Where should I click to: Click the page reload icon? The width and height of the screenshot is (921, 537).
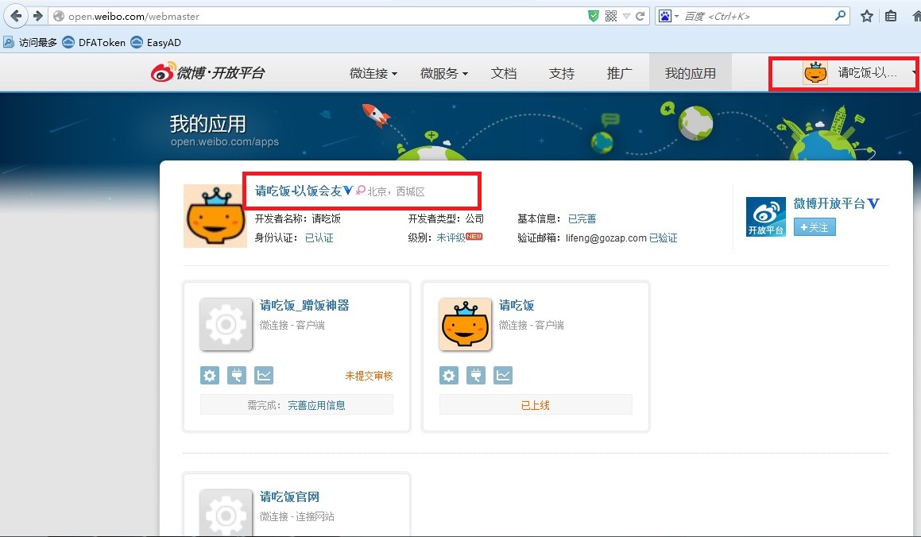(640, 16)
